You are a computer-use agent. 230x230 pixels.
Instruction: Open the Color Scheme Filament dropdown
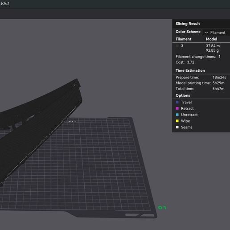point(216,33)
